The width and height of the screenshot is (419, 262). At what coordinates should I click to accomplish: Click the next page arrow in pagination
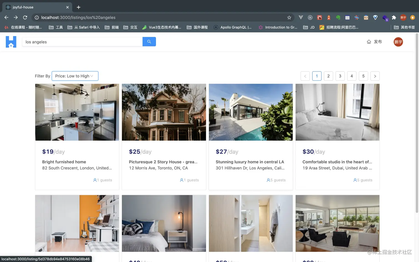coord(375,76)
